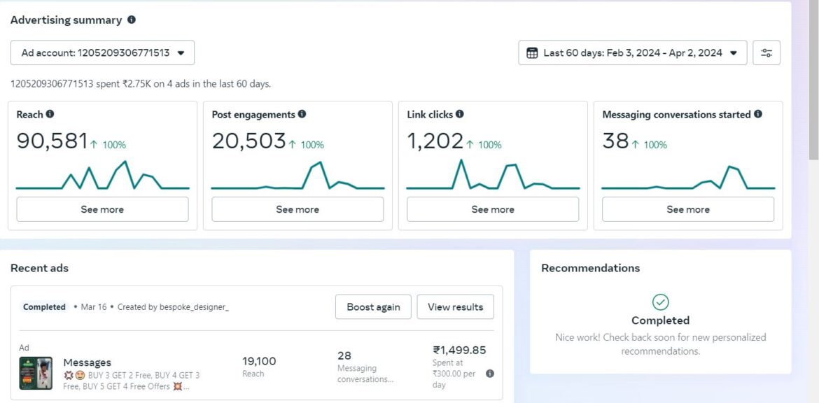This screenshot has width=819, height=403.
Task: See more for Link clicks
Action: (493, 209)
